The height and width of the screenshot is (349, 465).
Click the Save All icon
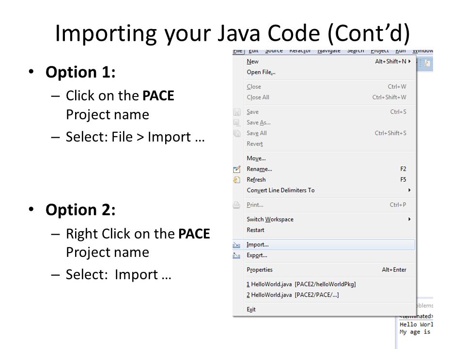pos(237,133)
